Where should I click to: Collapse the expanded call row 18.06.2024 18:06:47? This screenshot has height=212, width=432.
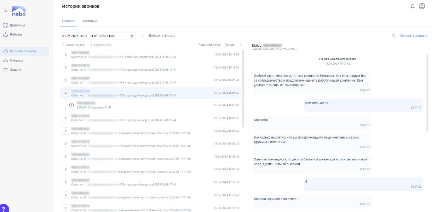(x=65, y=93)
